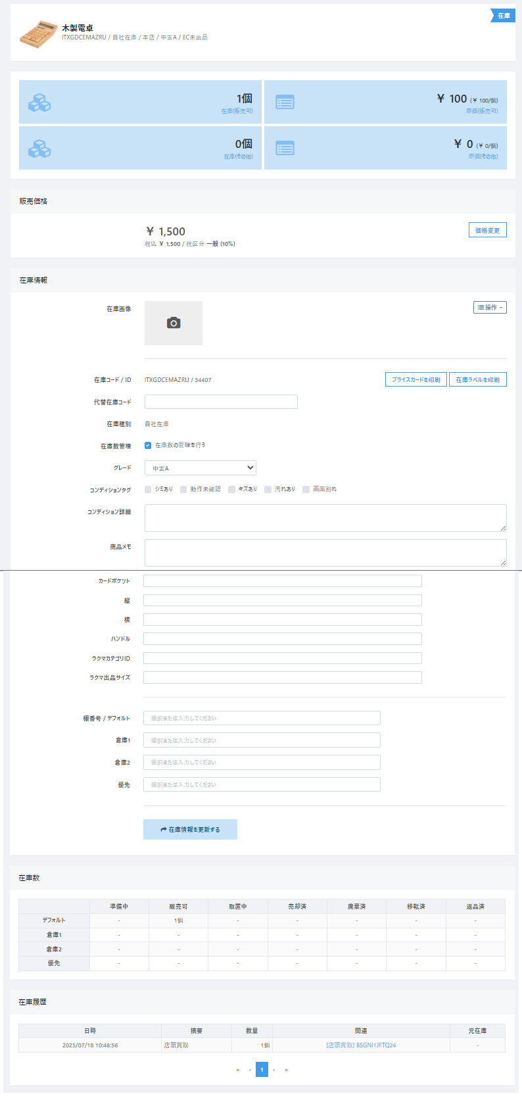Click the 1個 cell in 販売可 column

178,920
